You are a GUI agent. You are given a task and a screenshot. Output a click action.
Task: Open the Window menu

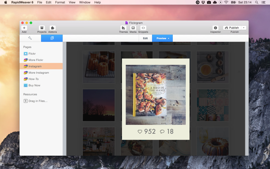[85, 2]
